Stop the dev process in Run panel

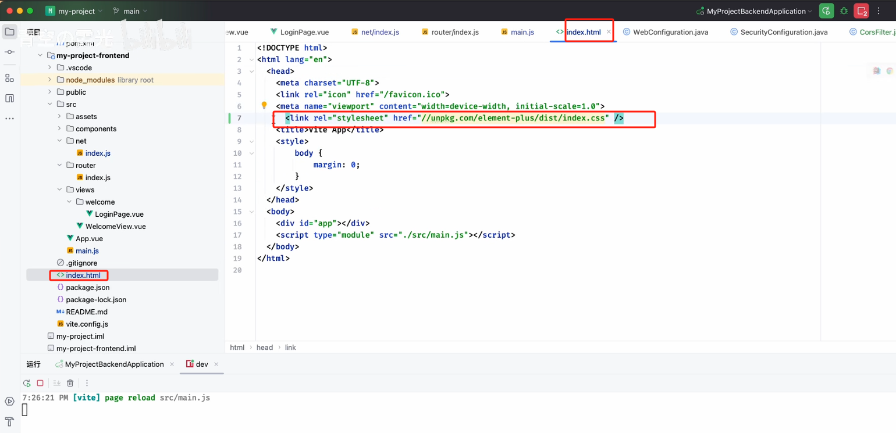click(40, 383)
